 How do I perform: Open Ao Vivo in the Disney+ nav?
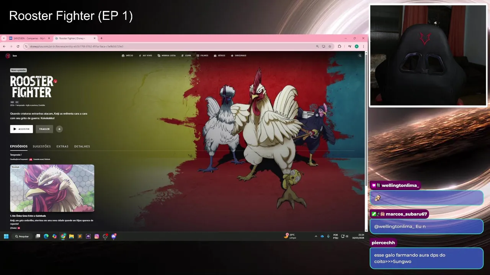click(x=145, y=55)
